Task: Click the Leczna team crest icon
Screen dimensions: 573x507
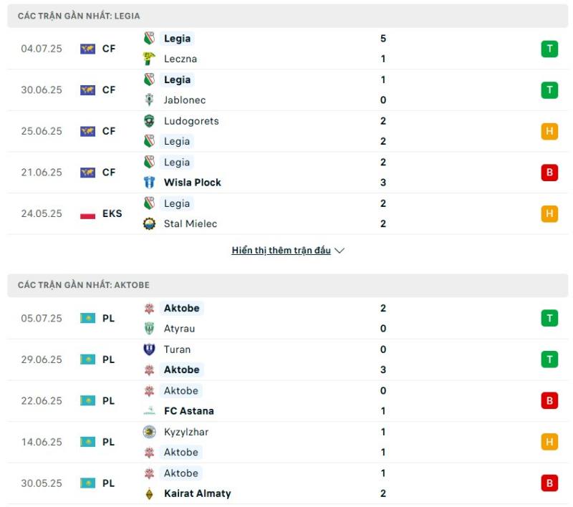Action: coord(149,59)
